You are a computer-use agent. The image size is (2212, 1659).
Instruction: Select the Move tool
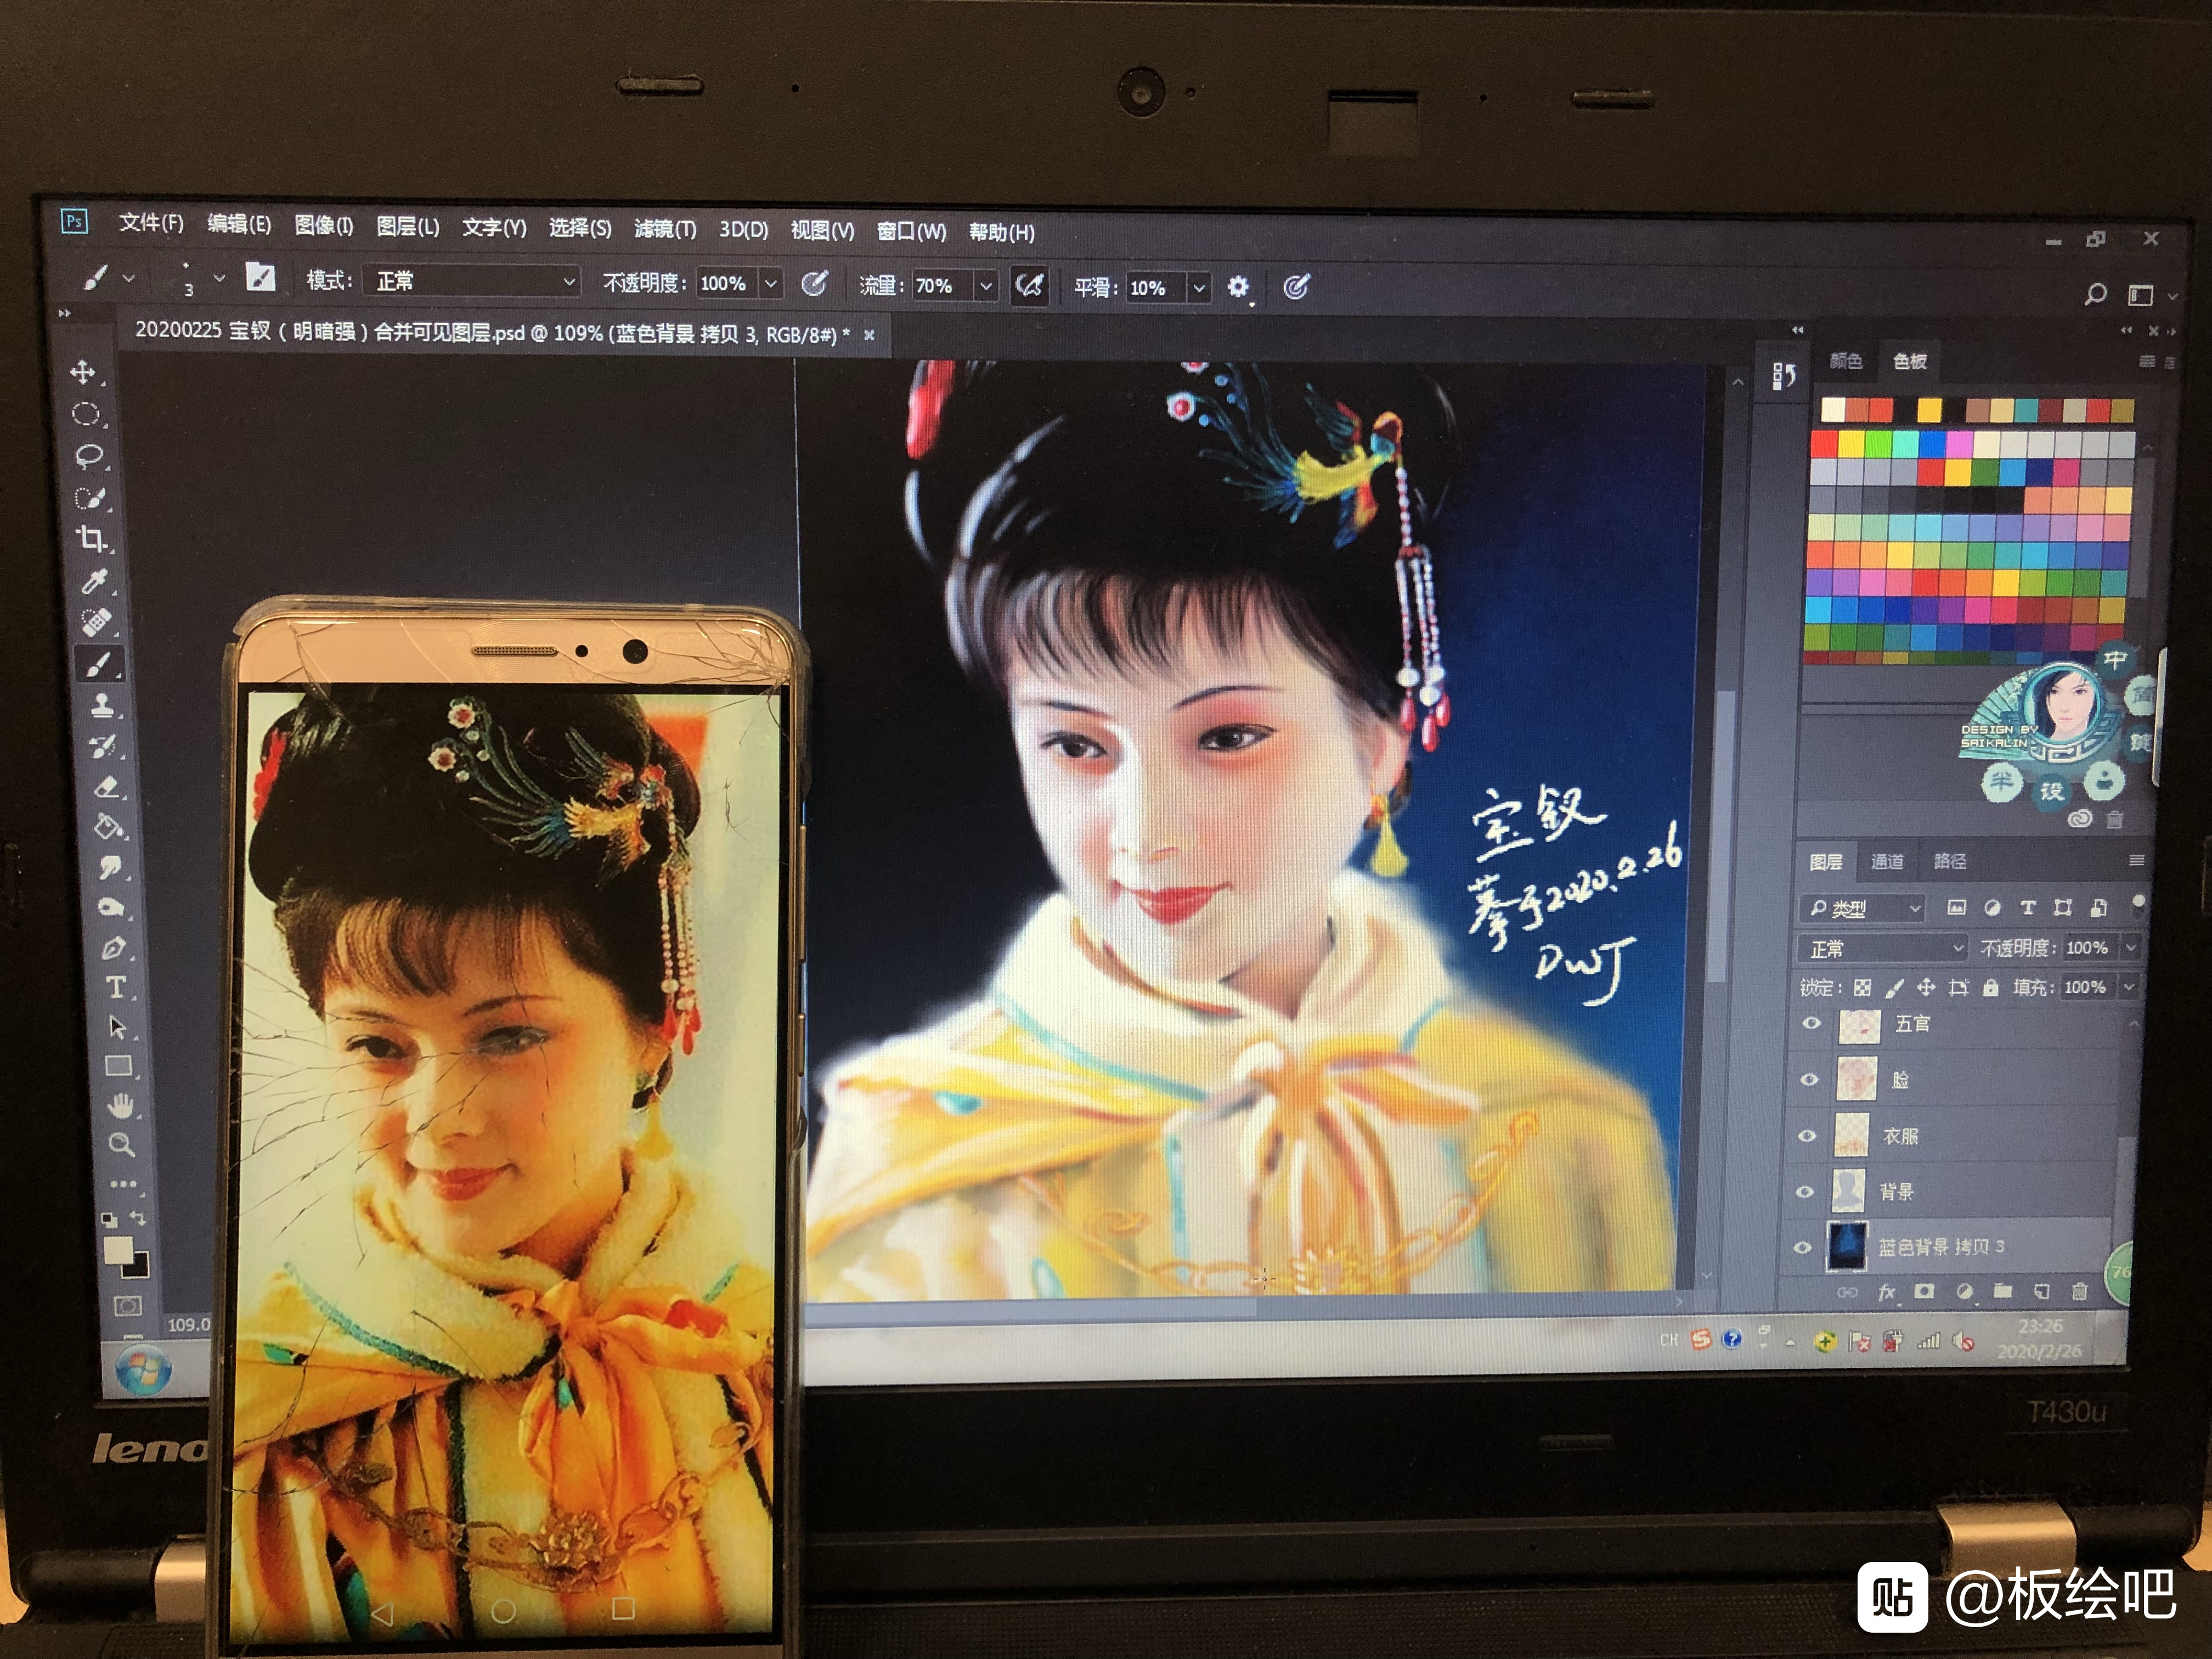pyautogui.click(x=83, y=372)
